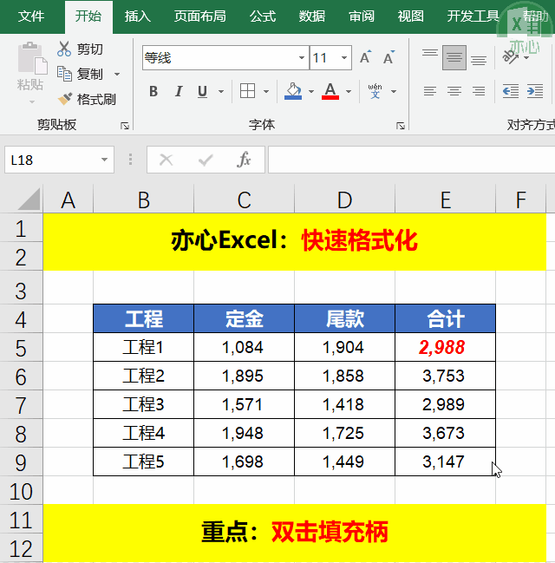Select the 合计 header cell

pyautogui.click(x=446, y=318)
